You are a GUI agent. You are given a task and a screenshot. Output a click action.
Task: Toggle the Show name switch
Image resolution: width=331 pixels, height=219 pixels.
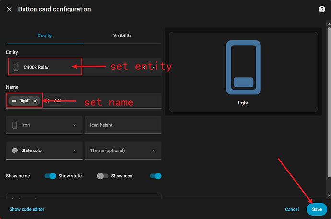[x=50, y=176]
